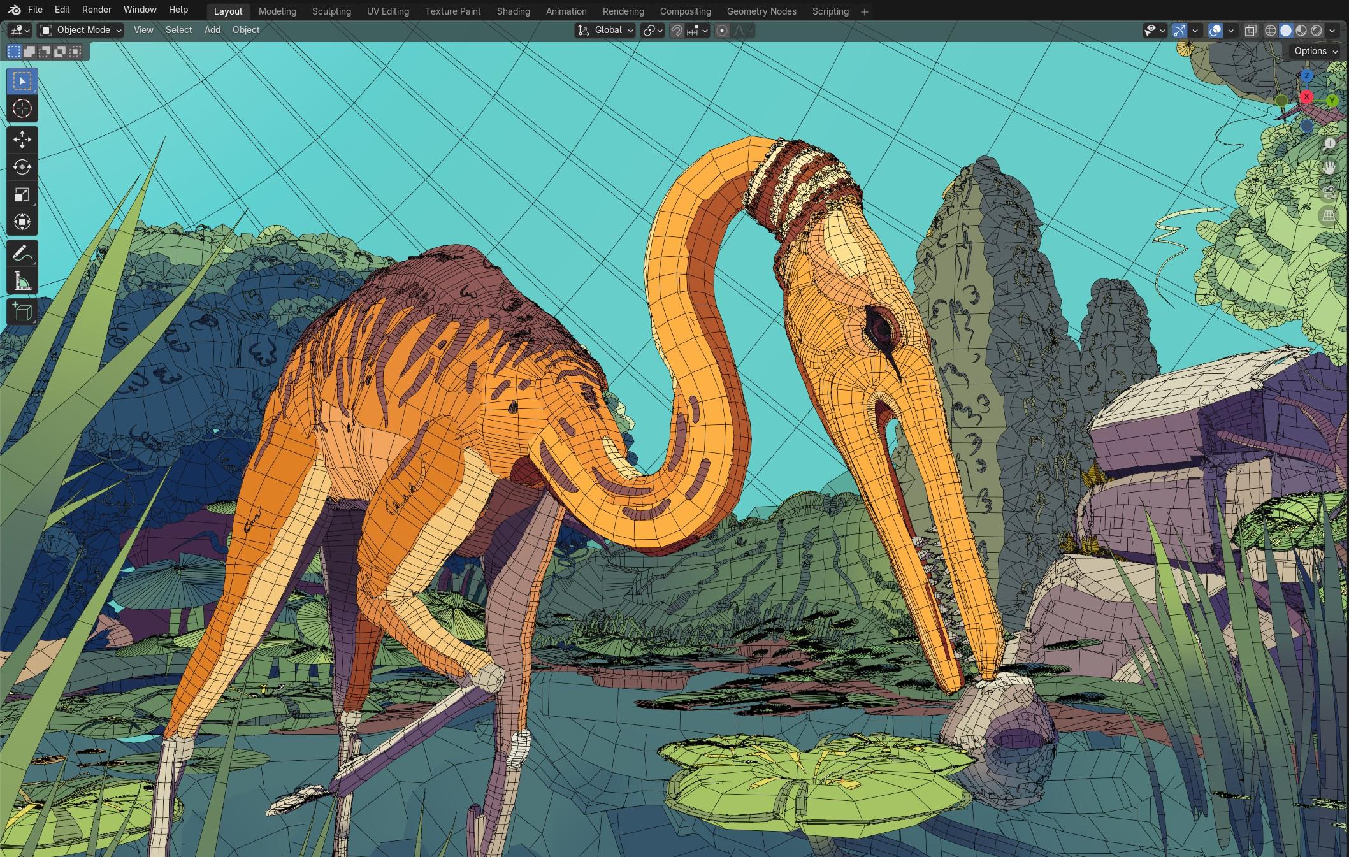Switch to the Geometry Nodes workspace tab
This screenshot has width=1349, height=857.
761,11
